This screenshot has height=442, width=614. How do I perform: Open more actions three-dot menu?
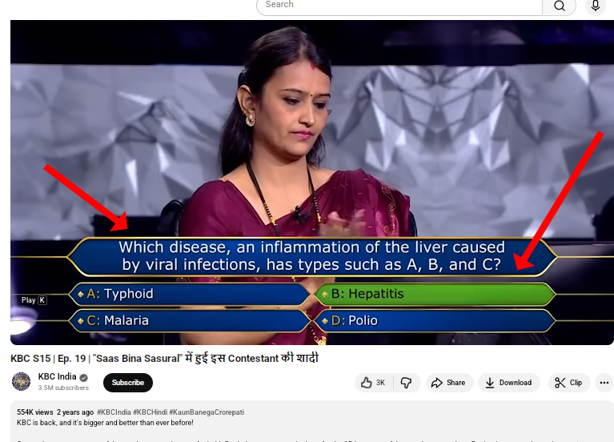tap(604, 383)
